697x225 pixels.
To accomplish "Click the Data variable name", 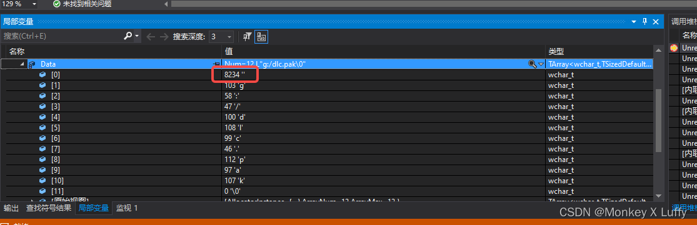I will 48,64.
